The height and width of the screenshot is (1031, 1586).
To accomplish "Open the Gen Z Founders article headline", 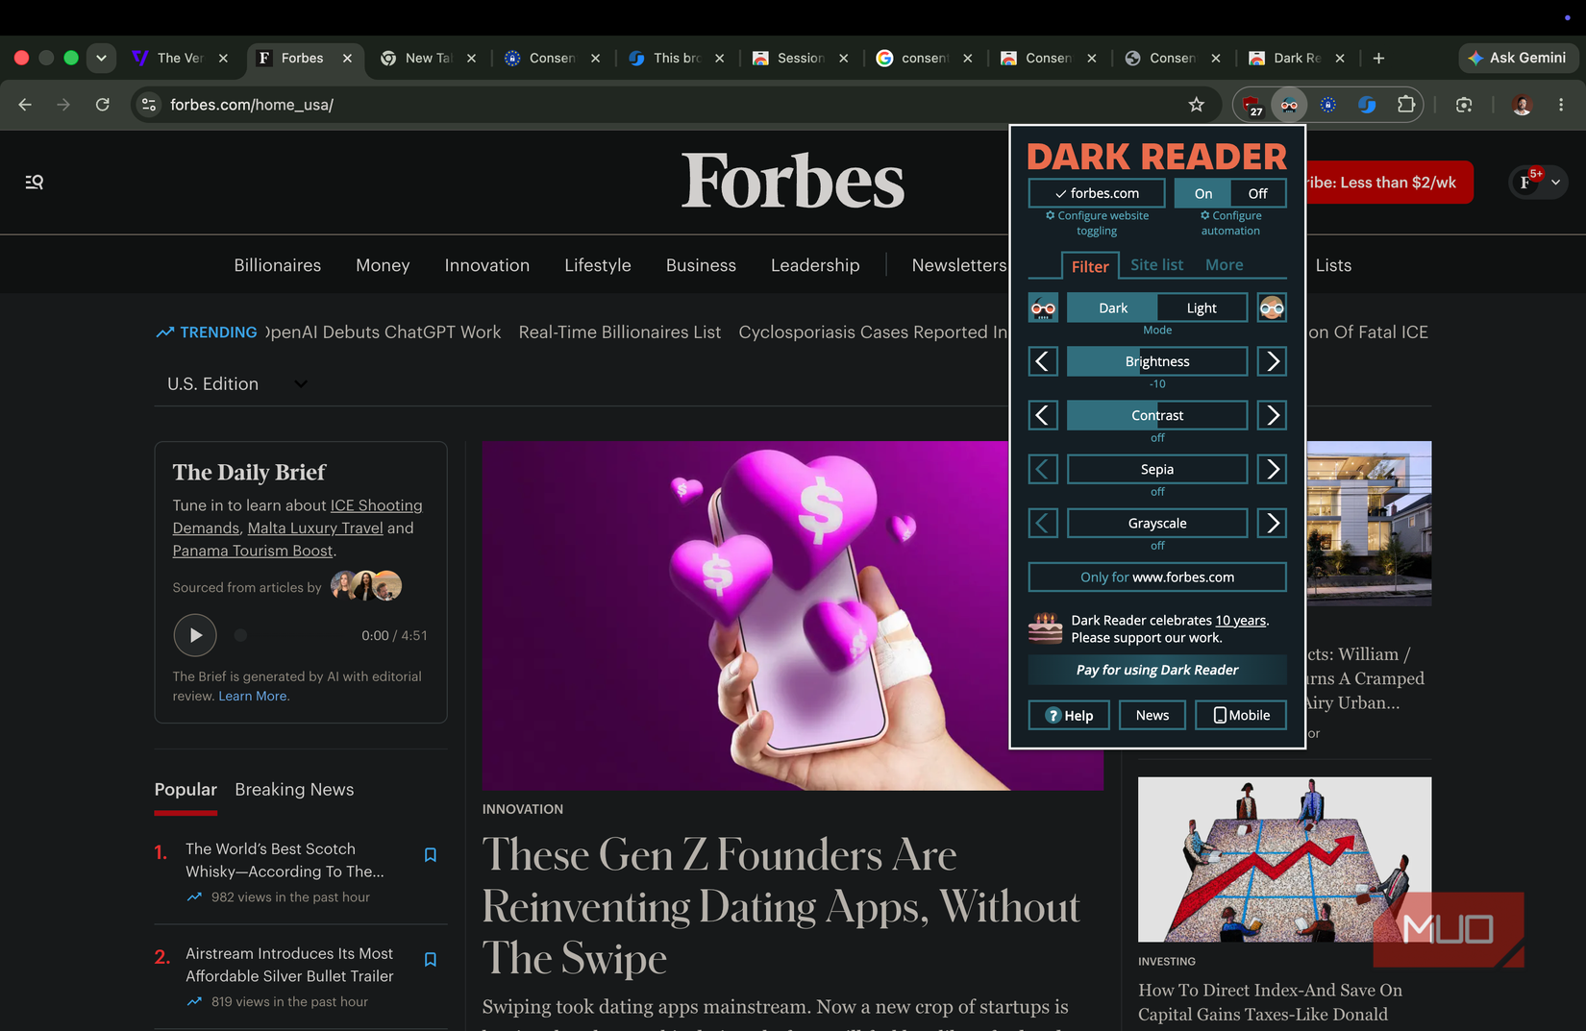I will tap(781, 906).
